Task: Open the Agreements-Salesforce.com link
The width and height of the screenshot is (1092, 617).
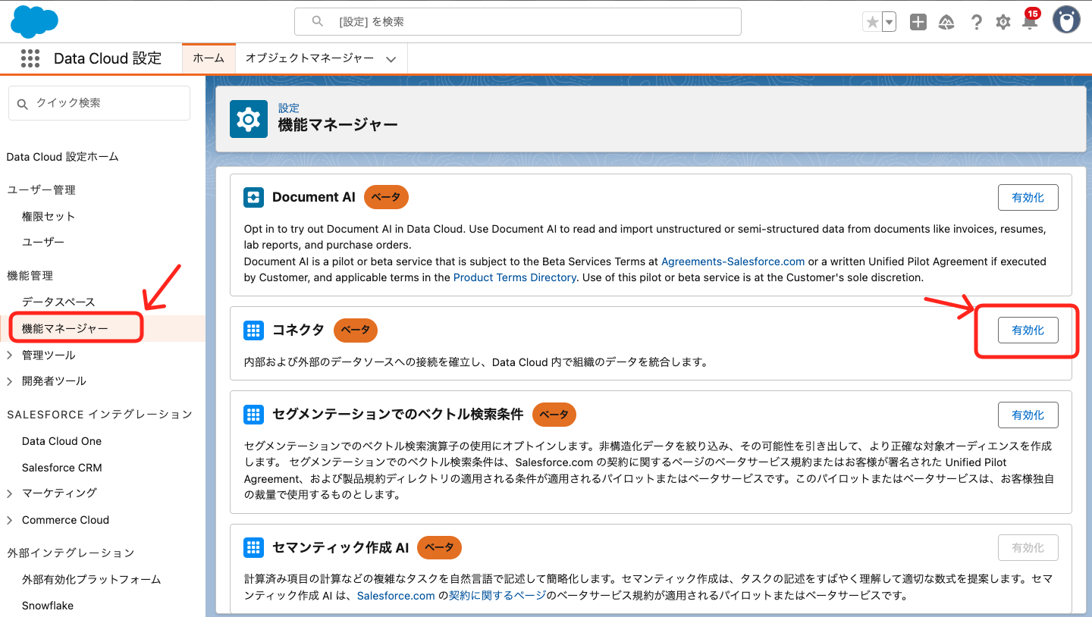Action: tap(733, 262)
